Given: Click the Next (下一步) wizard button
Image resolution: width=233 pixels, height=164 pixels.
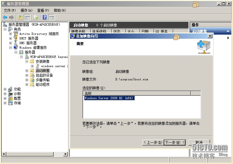Looking at the screenshot, I should tap(175, 142).
